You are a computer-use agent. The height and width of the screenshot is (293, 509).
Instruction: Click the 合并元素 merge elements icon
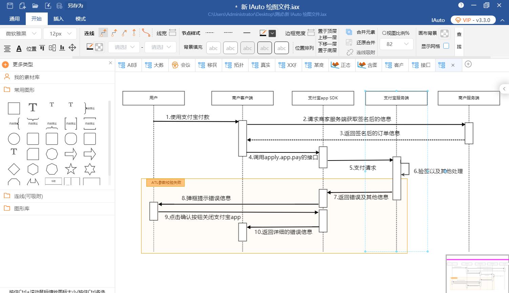(349, 31)
